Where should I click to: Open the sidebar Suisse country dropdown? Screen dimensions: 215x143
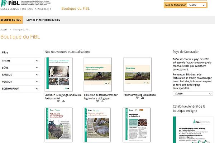click(x=193, y=94)
